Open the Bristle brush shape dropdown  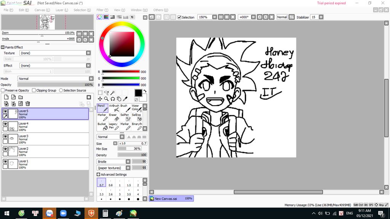128,161
